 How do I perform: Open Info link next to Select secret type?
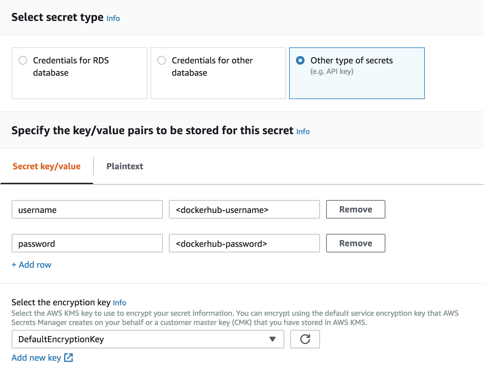113,18
